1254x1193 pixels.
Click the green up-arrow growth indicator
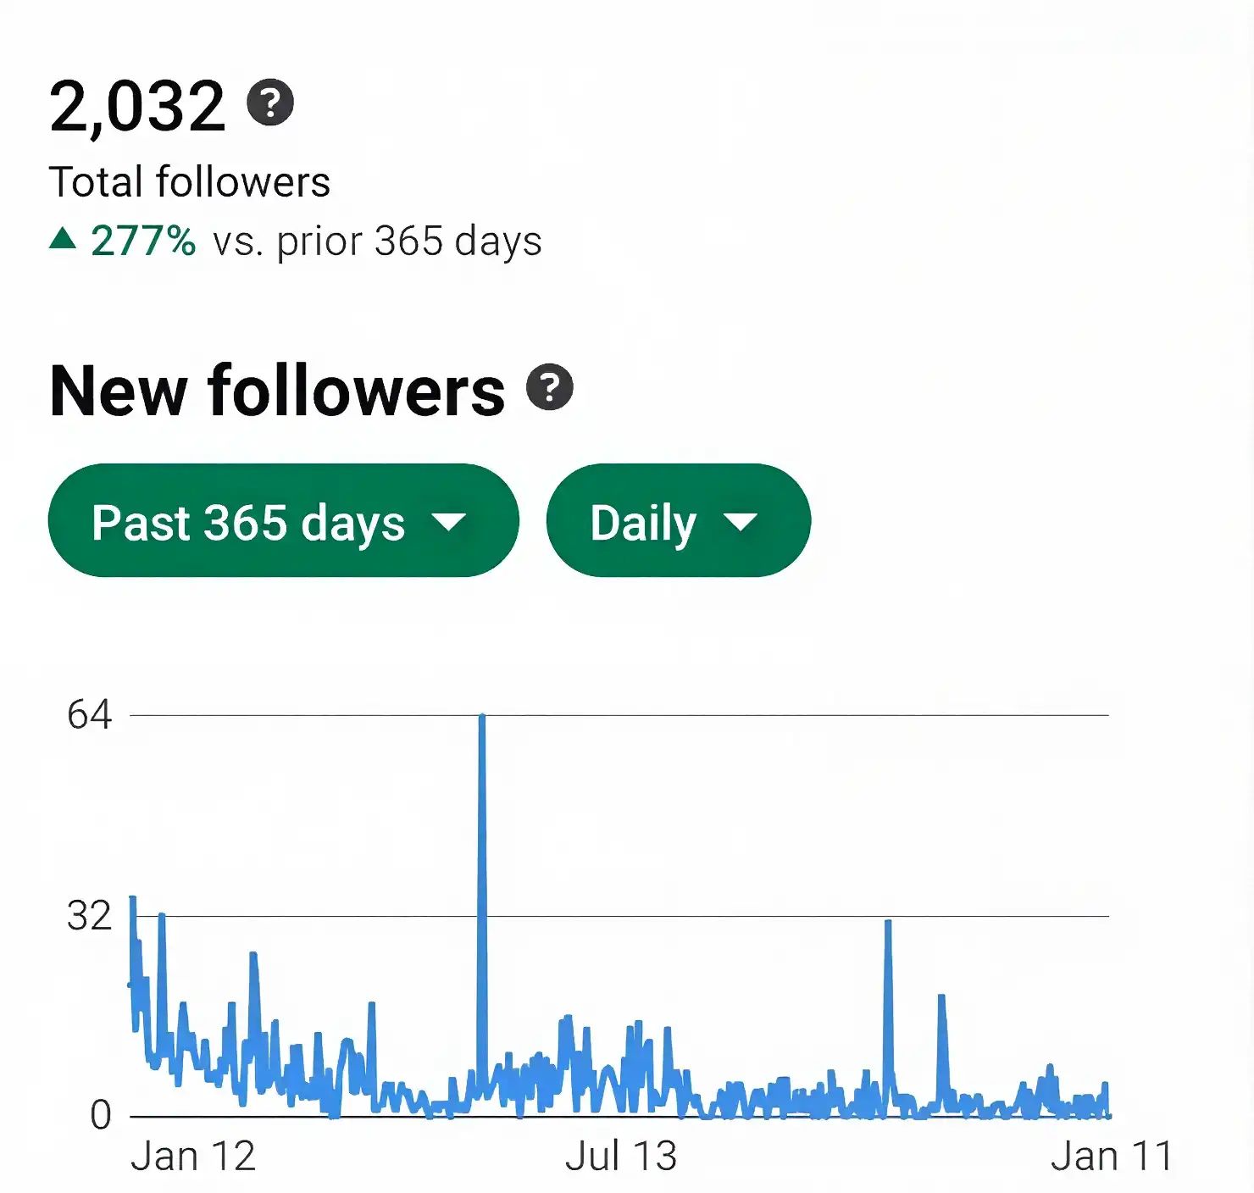[x=64, y=240]
